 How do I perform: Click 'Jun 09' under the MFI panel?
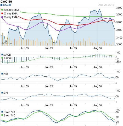coord(25,105)
